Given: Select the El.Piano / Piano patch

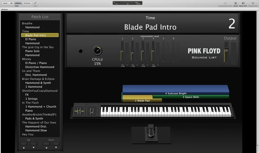Looking at the screenshot, I should [x=36, y=63].
